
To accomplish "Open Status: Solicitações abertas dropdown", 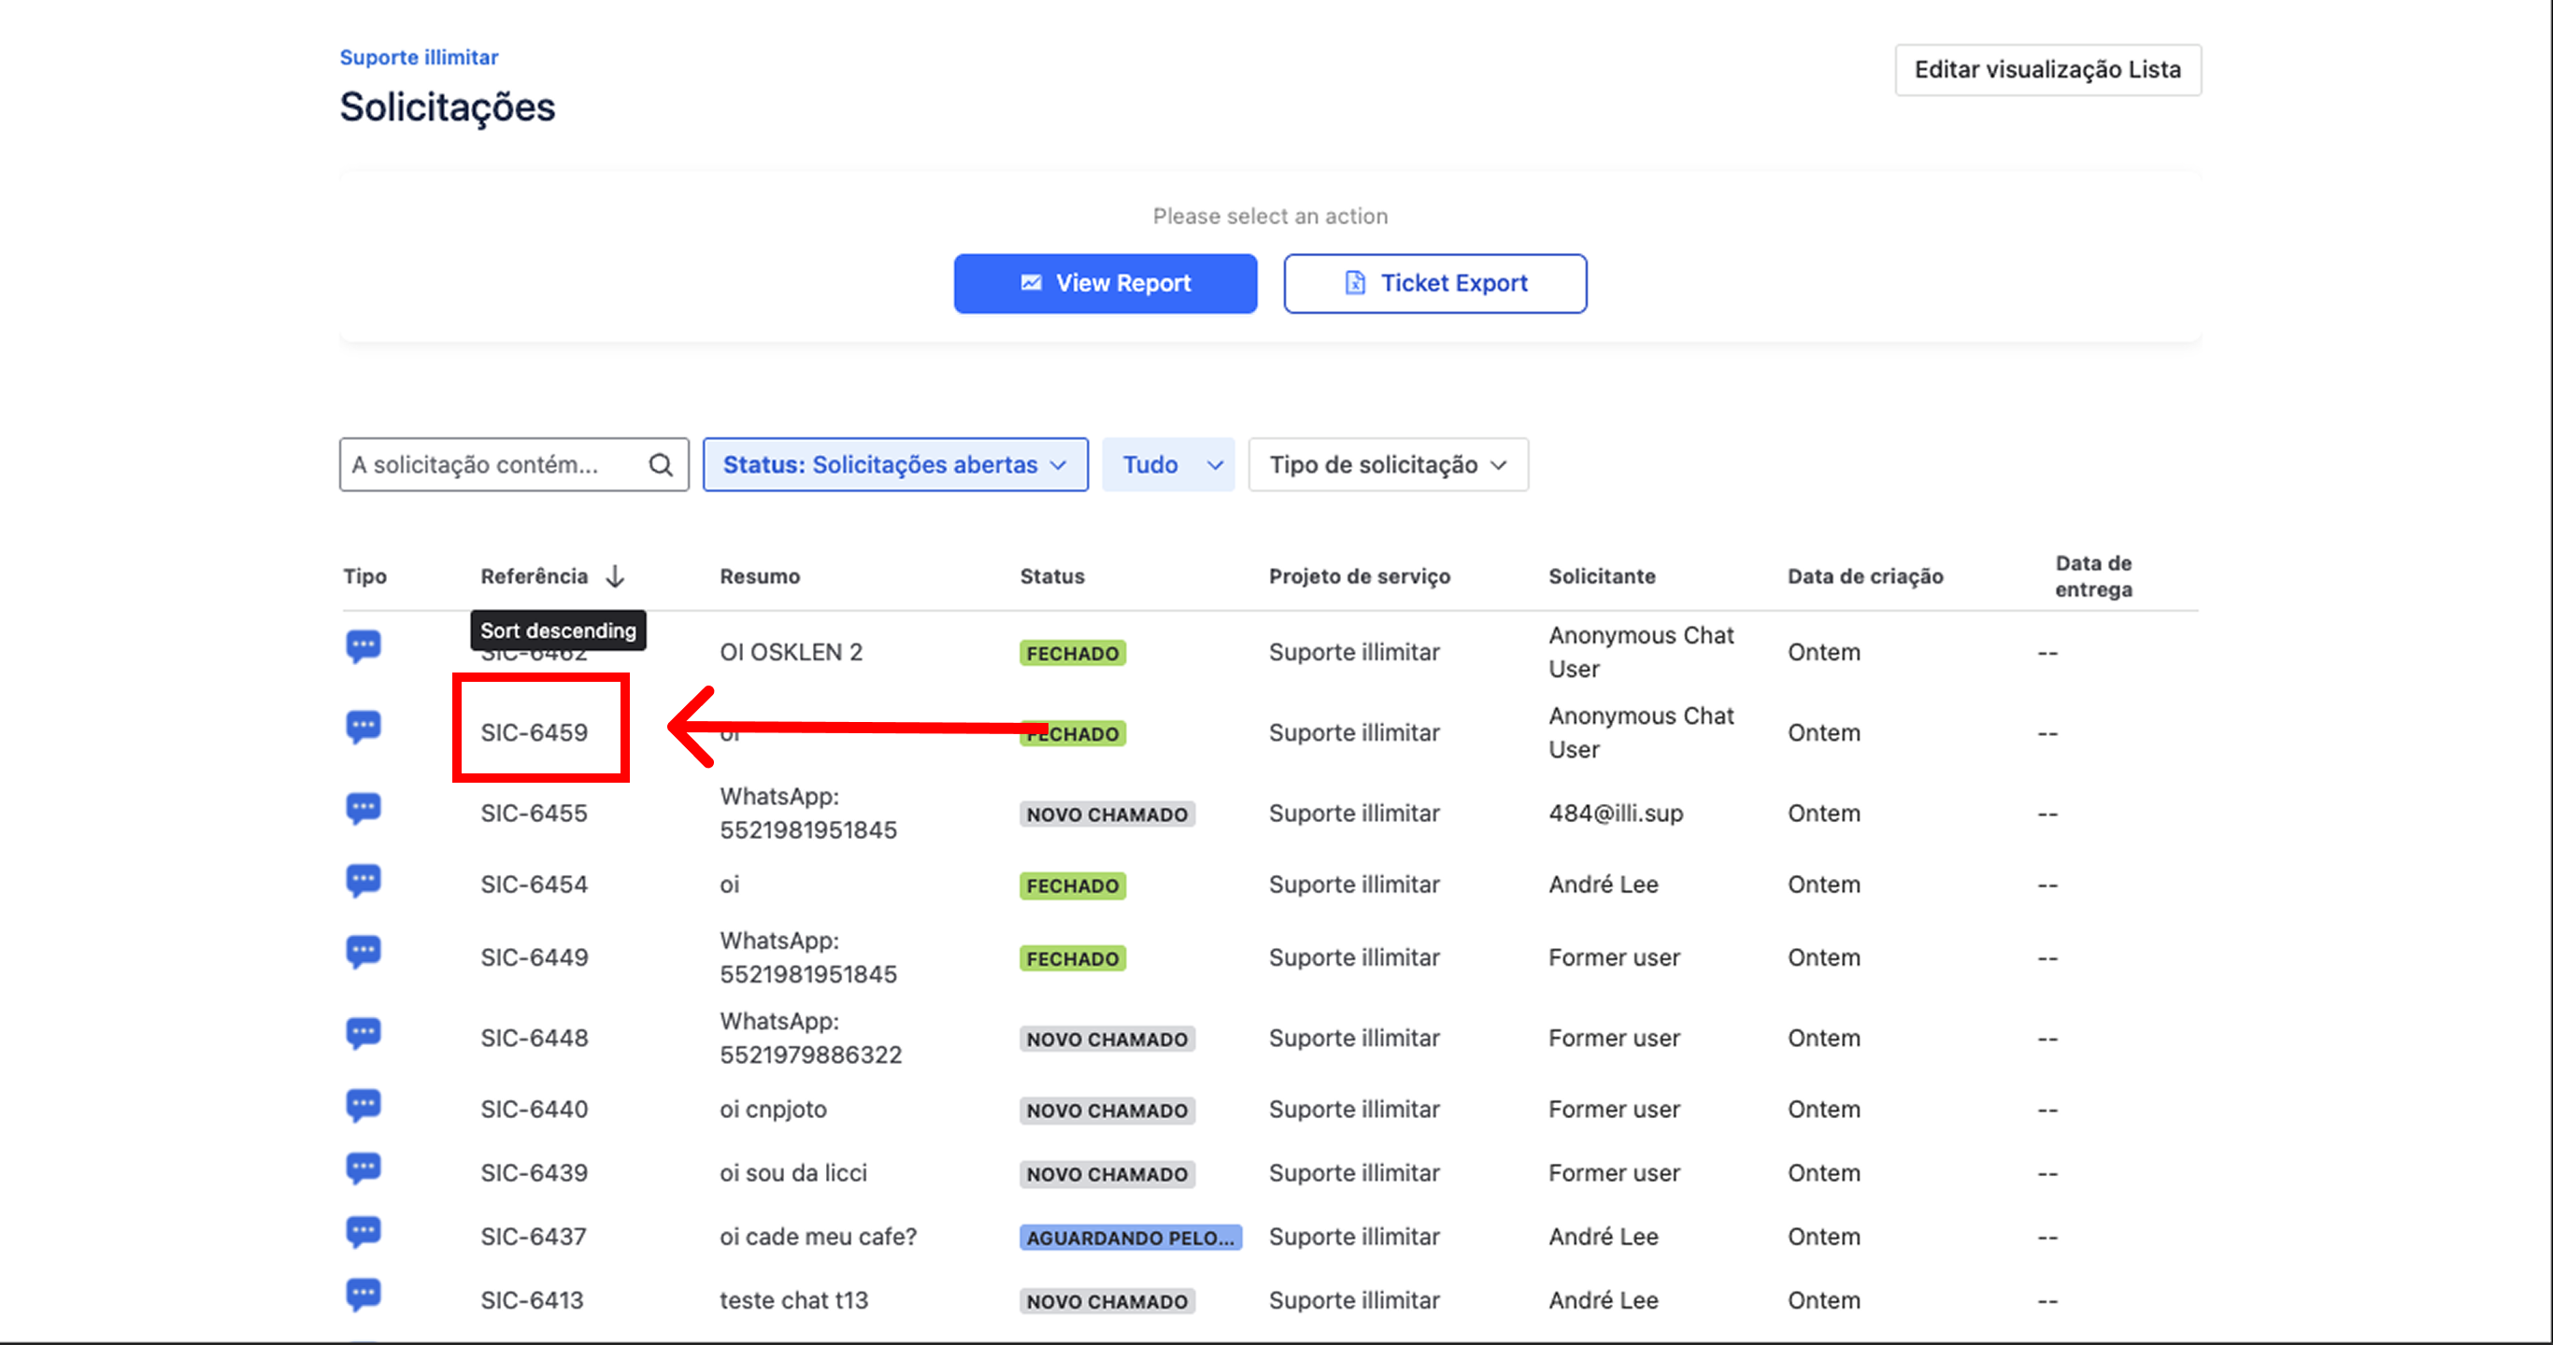I will pyautogui.click(x=894, y=464).
